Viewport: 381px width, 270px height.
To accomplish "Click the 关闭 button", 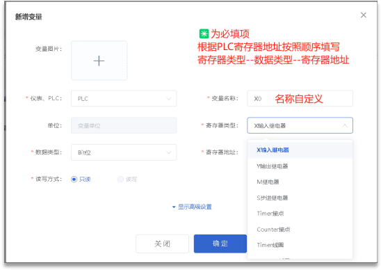I will click(x=162, y=244).
